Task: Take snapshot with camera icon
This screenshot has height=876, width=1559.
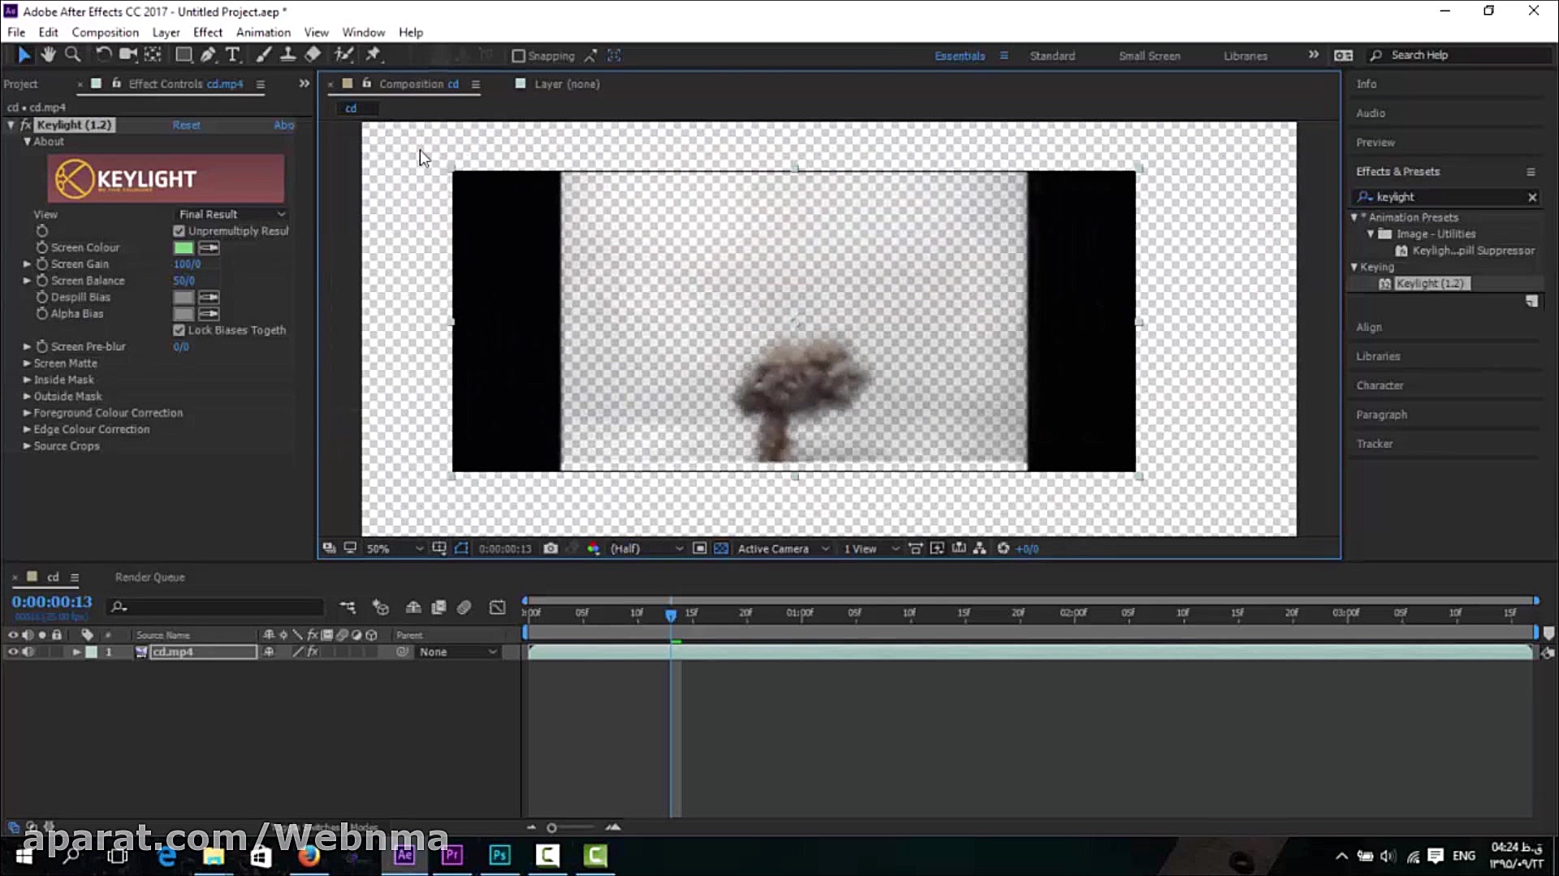Action: point(551,548)
